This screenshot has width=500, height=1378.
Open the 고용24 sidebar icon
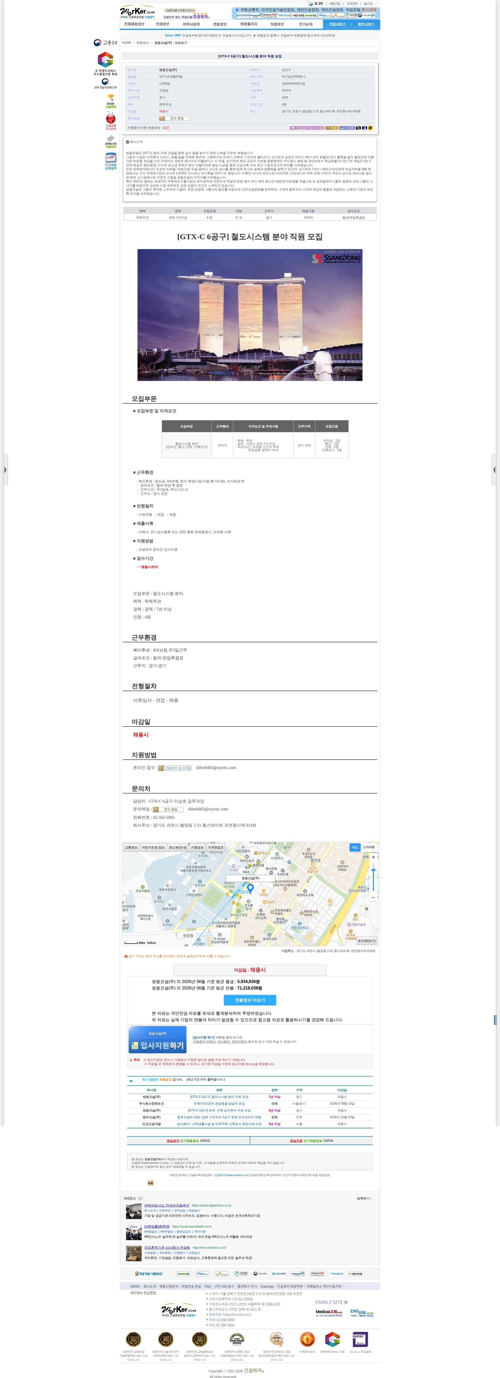[105, 43]
